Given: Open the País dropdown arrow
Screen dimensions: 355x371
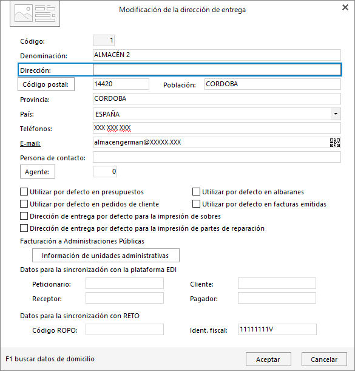Looking at the screenshot, I should click(336, 114).
